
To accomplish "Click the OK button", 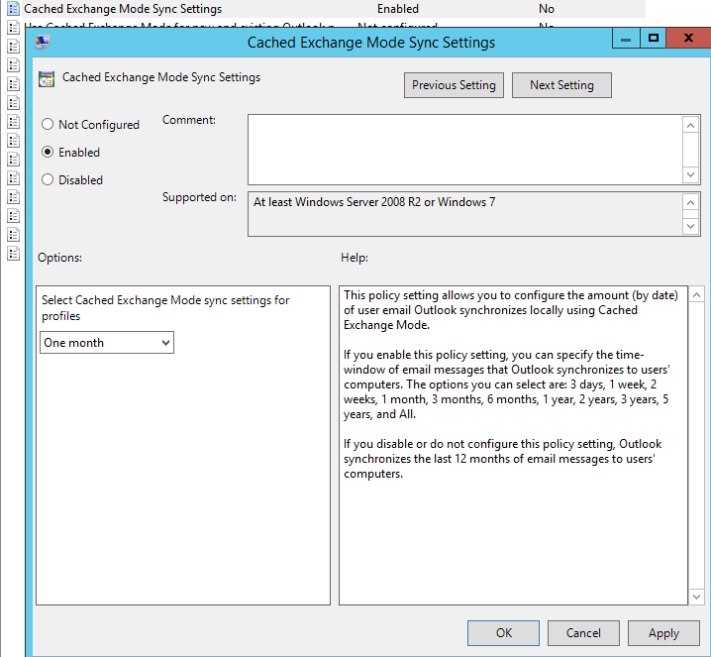I will click(503, 633).
